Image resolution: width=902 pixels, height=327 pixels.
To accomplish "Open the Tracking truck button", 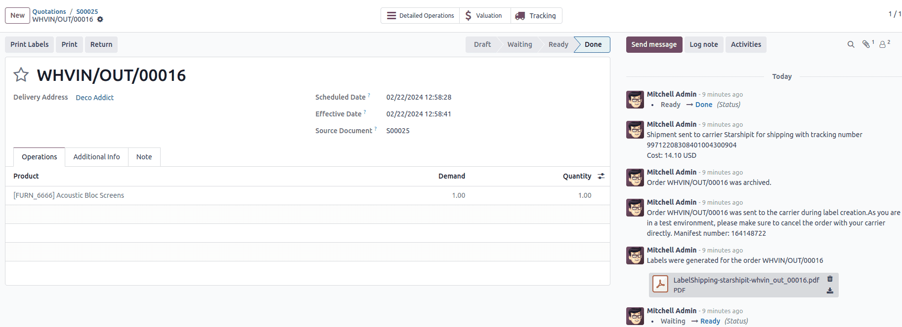I will (536, 16).
